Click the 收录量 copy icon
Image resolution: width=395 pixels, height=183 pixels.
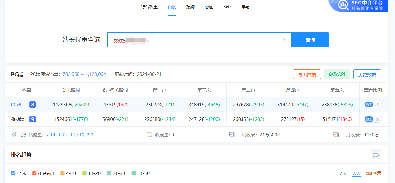point(149,135)
